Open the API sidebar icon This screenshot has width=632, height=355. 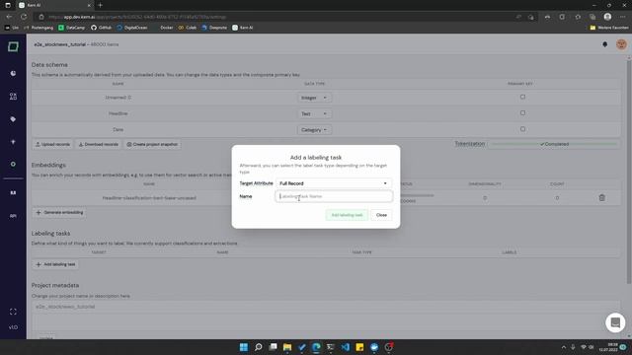pos(13,216)
